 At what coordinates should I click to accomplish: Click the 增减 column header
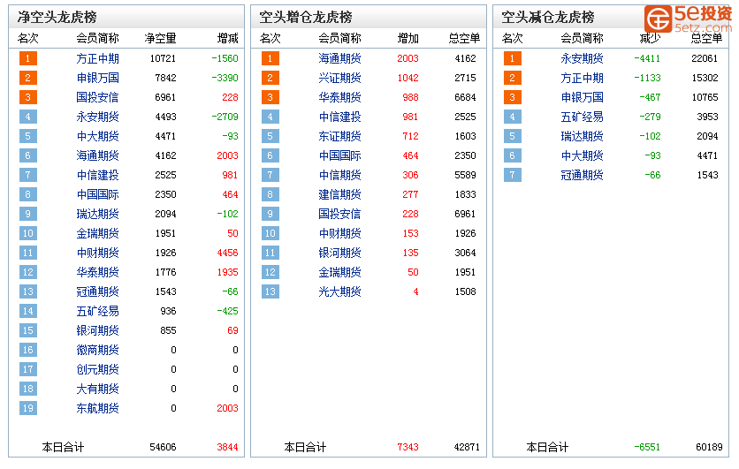[228, 38]
